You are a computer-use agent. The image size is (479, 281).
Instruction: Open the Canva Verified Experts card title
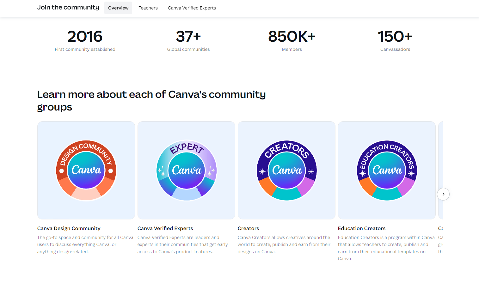[x=165, y=228]
